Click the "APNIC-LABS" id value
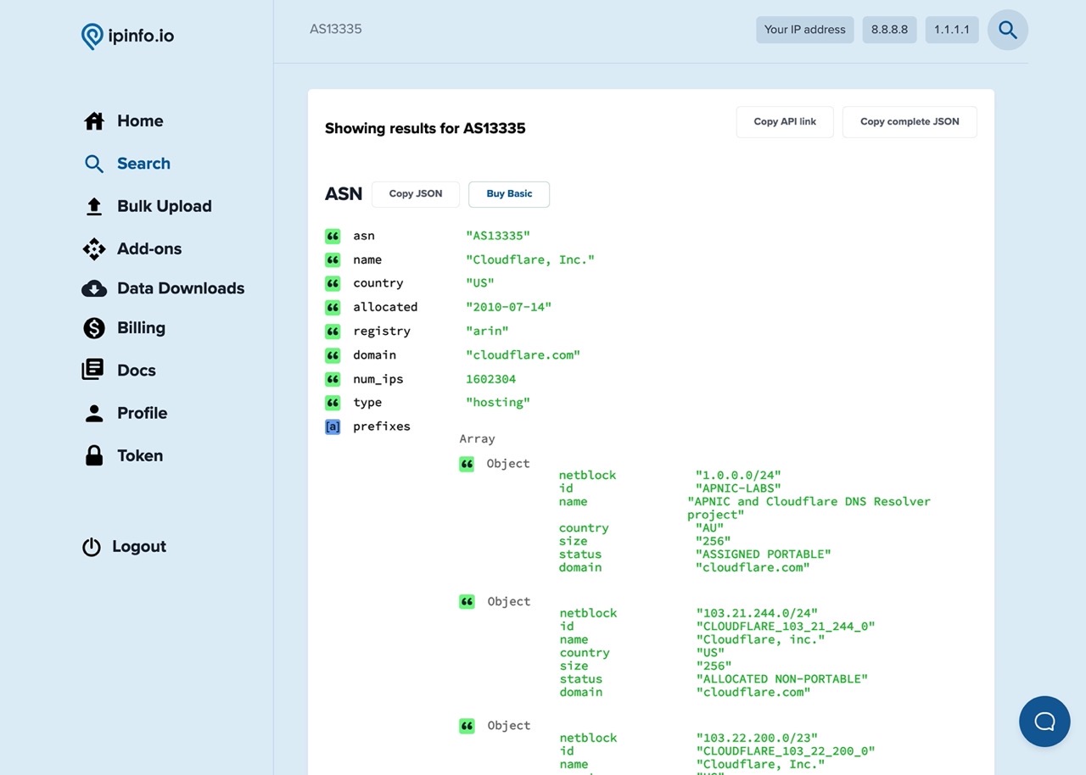Screen dimensions: 1086x775 [738, 488]
